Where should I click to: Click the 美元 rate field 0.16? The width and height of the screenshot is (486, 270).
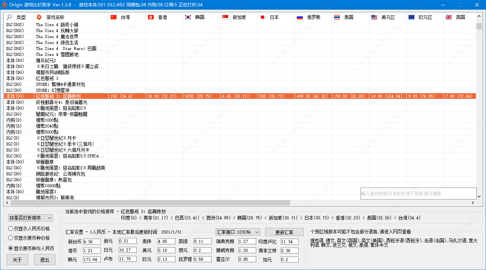pos(166,251)
